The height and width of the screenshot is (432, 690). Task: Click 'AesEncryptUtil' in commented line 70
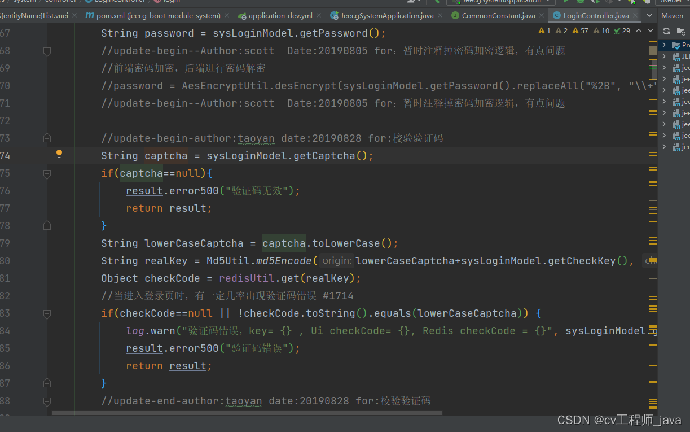pyautogui.click(x=225, y=86)
